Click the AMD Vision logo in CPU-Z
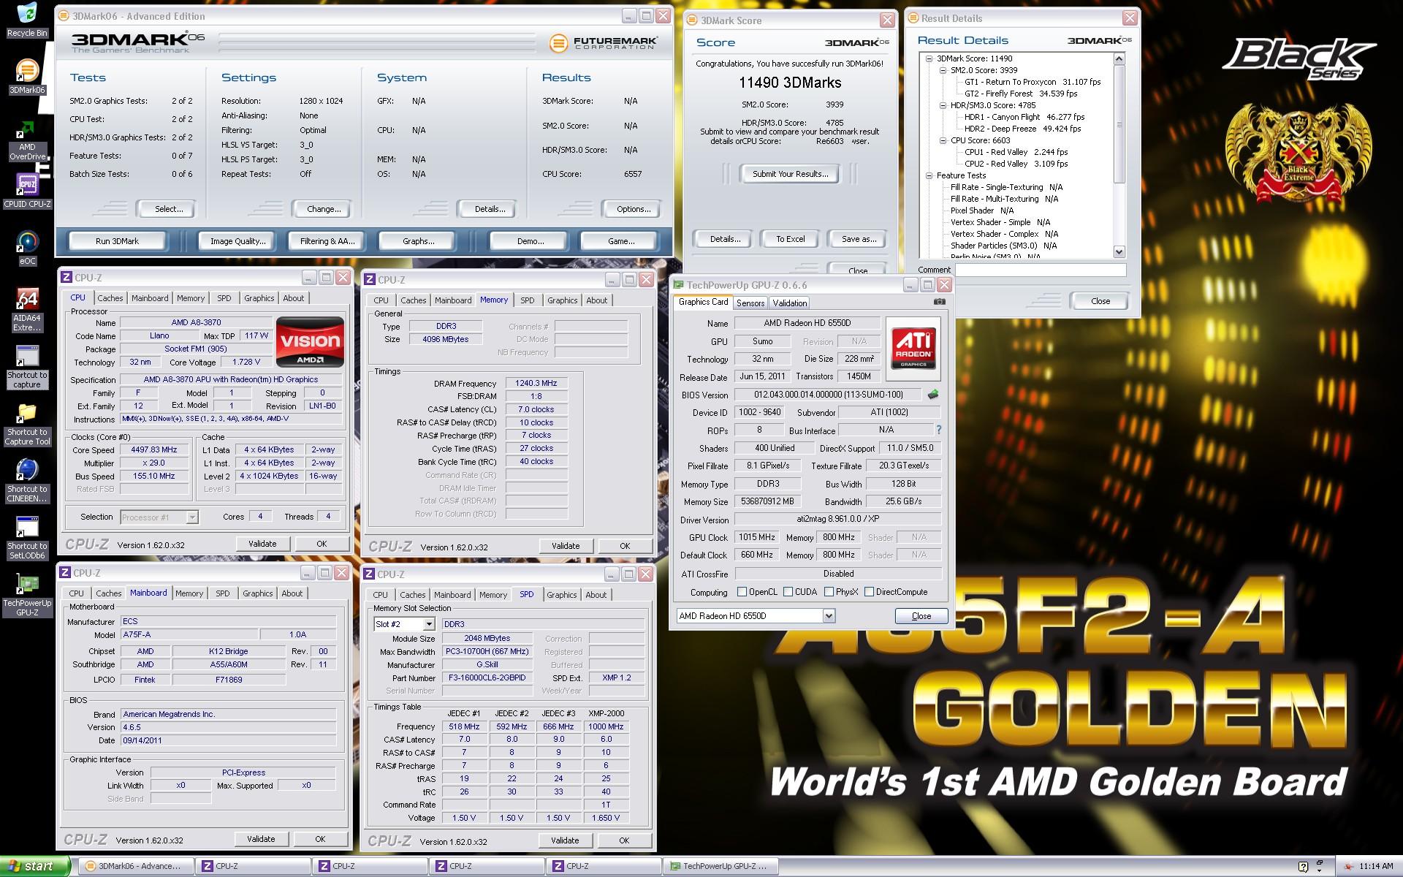1403x877 pixels. (x=310, y=341)
